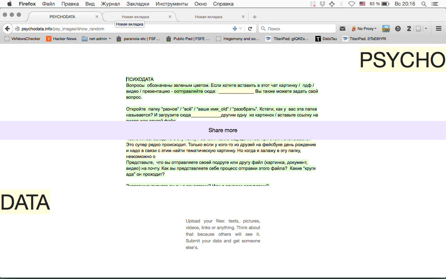Switch to the second tab Новая вкладка

136,17
